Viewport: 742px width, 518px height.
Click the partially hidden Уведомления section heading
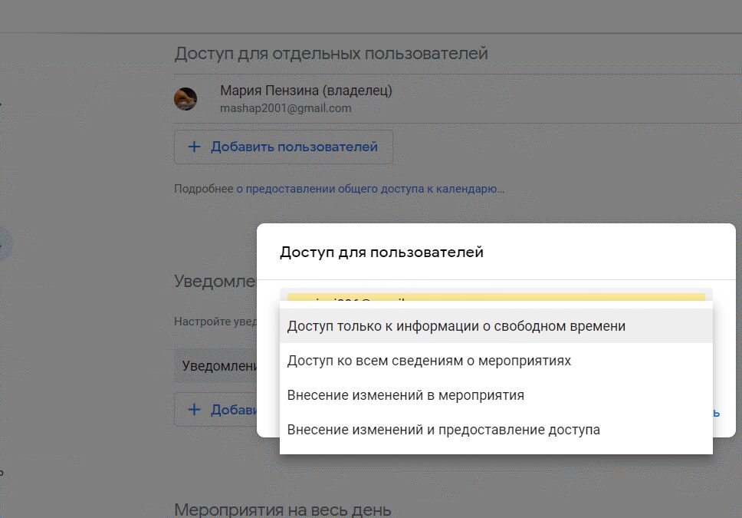tap(215, 281)
